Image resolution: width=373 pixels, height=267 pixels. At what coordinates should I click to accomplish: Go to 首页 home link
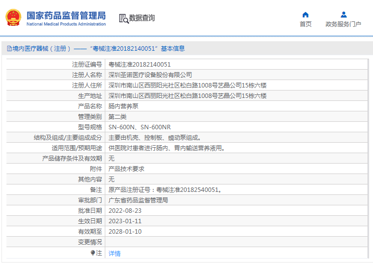click(x=305, y=24)
